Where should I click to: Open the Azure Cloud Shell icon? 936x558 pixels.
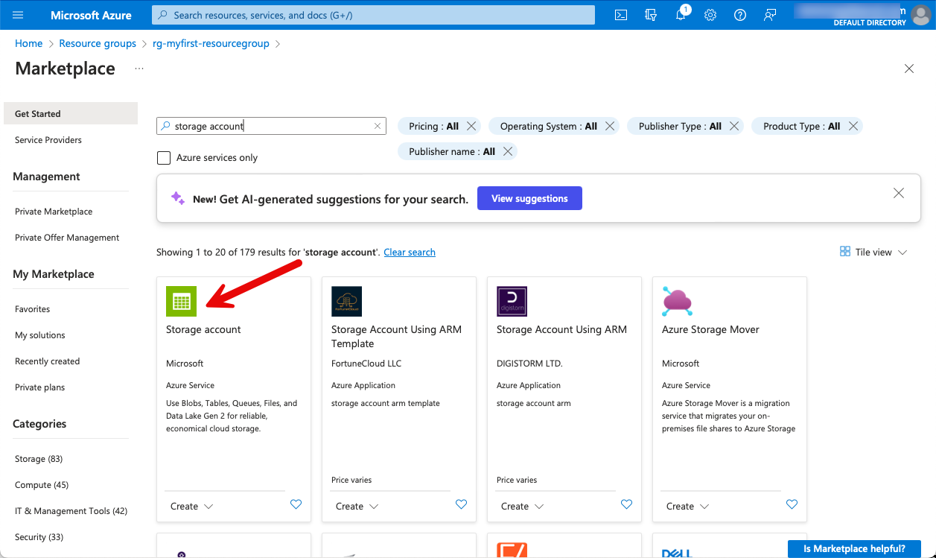620,15
